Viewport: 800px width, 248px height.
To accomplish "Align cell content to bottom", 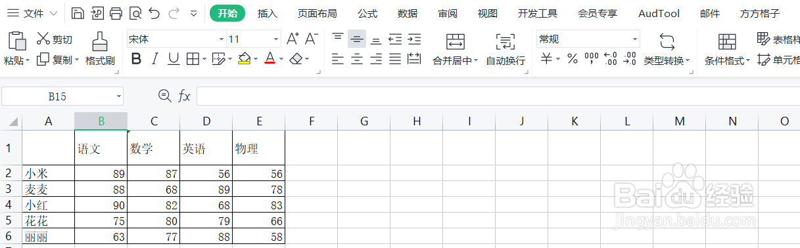I will tap(376, 39).
